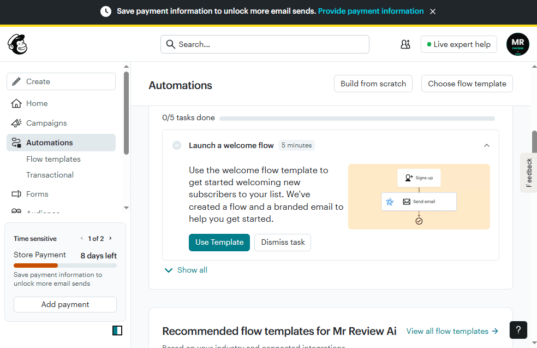The height and width of the screenshot is (348, 537).
Task: Click the Home house icon
Action: click(x=16, y=103)
